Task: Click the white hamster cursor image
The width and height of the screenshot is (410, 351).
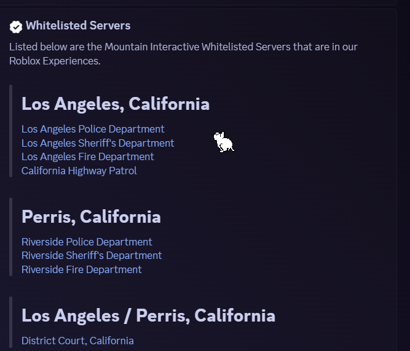Action: tap(223, 142)
